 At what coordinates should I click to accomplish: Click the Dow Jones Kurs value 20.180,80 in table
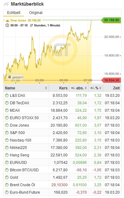pyautogui.click(x=59, y=125)
